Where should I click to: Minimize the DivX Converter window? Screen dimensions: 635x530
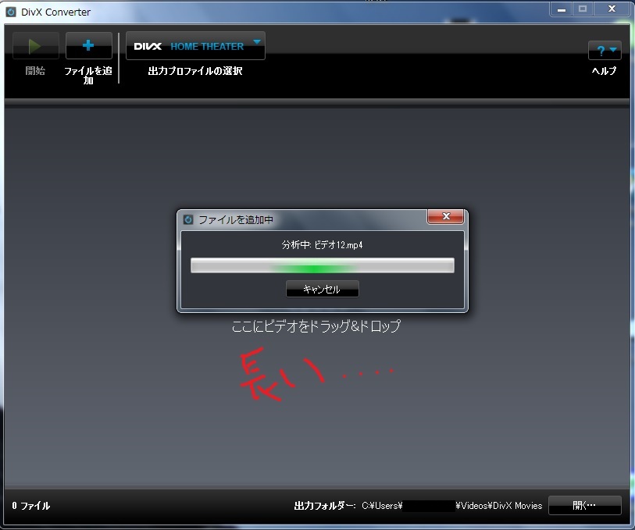click(x=562, y=9)
